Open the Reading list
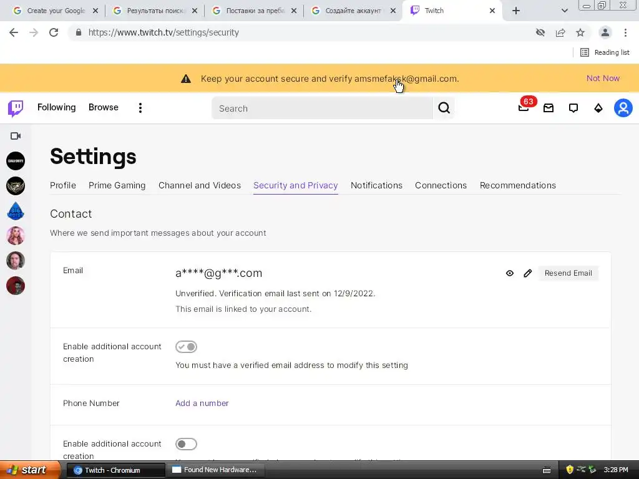Viewport: 639px width, 479px height. coord(605,52)
